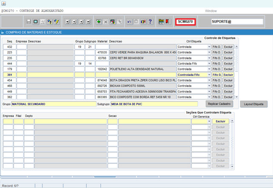Screen dimensions: 273x188
Task: Click the tools icon left of help
Action: coord(143,22)
